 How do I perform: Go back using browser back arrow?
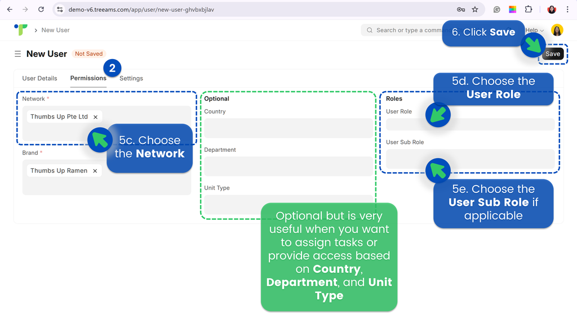pos(10,10)
